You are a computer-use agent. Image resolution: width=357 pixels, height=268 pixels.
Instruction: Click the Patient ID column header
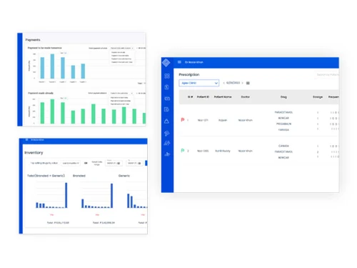(x=203, y=97)
